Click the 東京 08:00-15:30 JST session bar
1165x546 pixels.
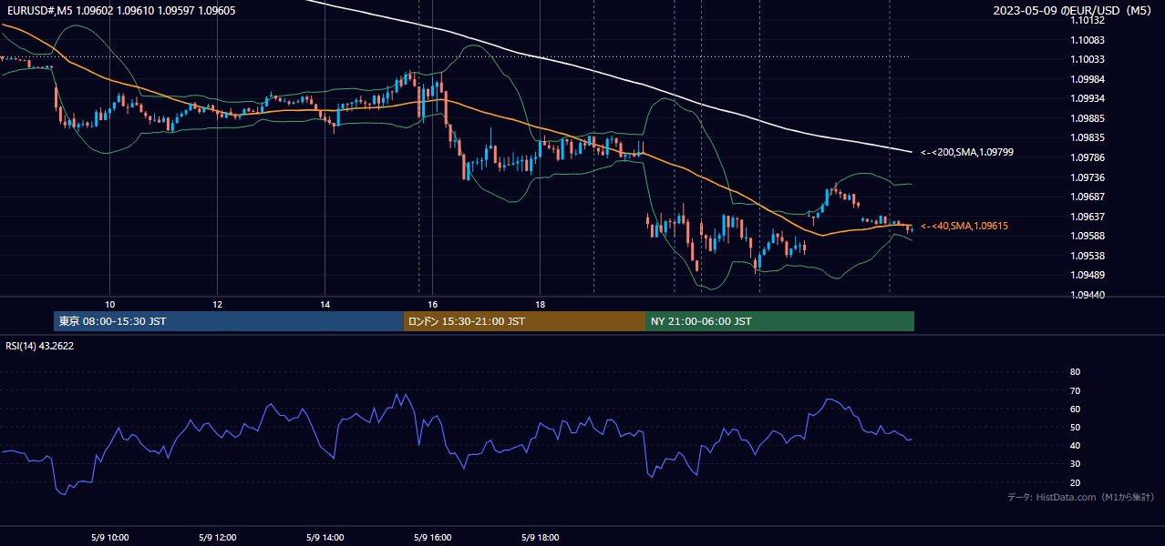tap(229, 321)
